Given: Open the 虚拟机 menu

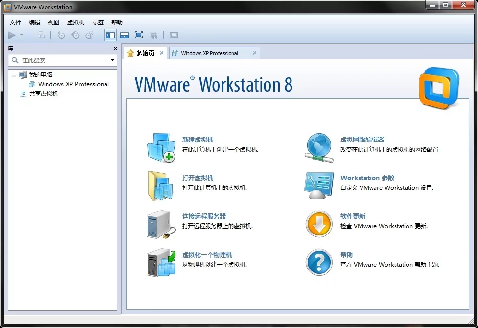Looking at the screenshot, I should tap(76, 22).
